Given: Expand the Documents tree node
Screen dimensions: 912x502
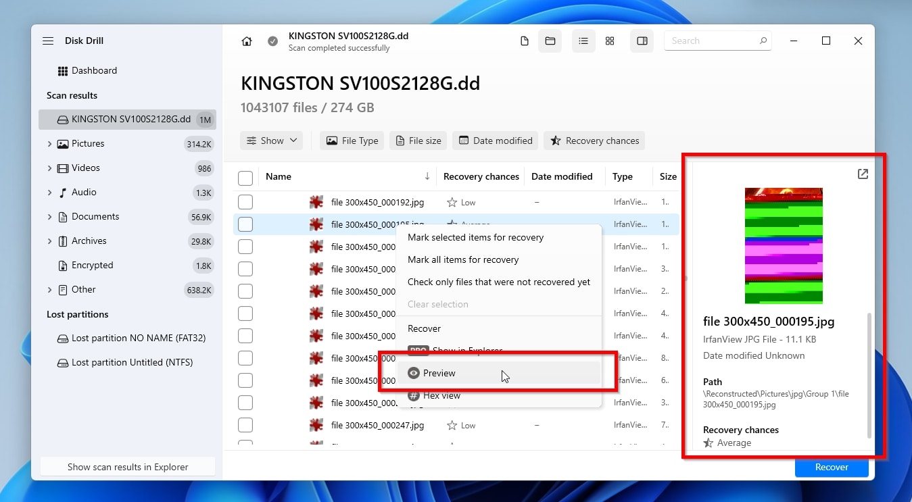Looking at the screenshot, I should (49, 217).
